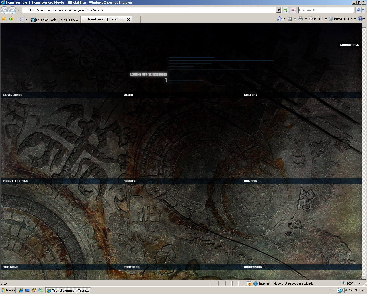The width and height of the screenshot is (367, 294).
Task: Click the Internet security zone globe icon
Action: pyautogui.click(x=255, y=283)
